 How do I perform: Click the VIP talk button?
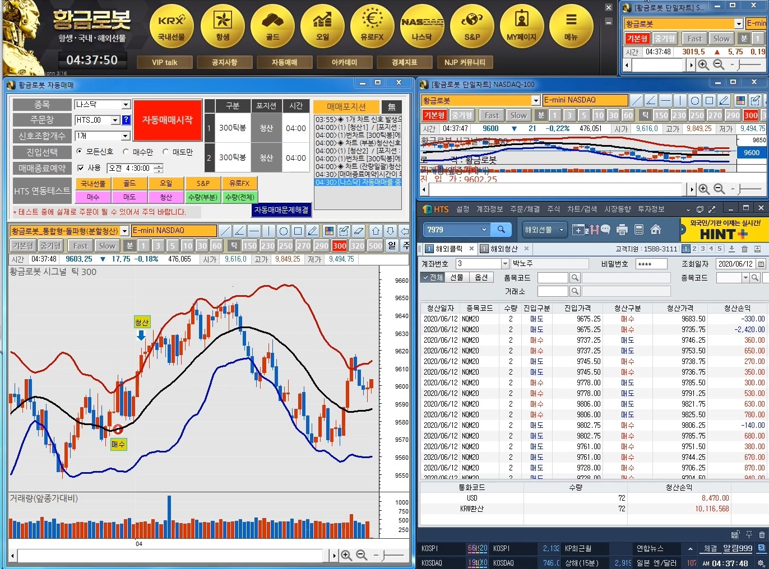click(x=164, y=62)
